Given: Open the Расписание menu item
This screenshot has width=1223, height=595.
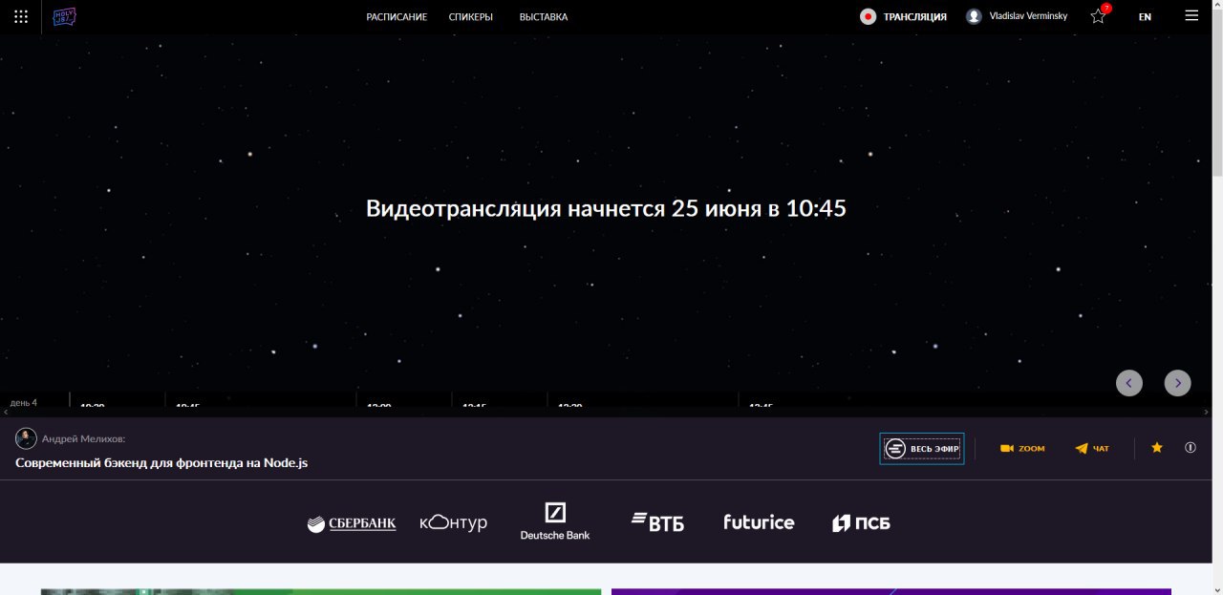Looking at the screenshot, I should pos(397,17).
